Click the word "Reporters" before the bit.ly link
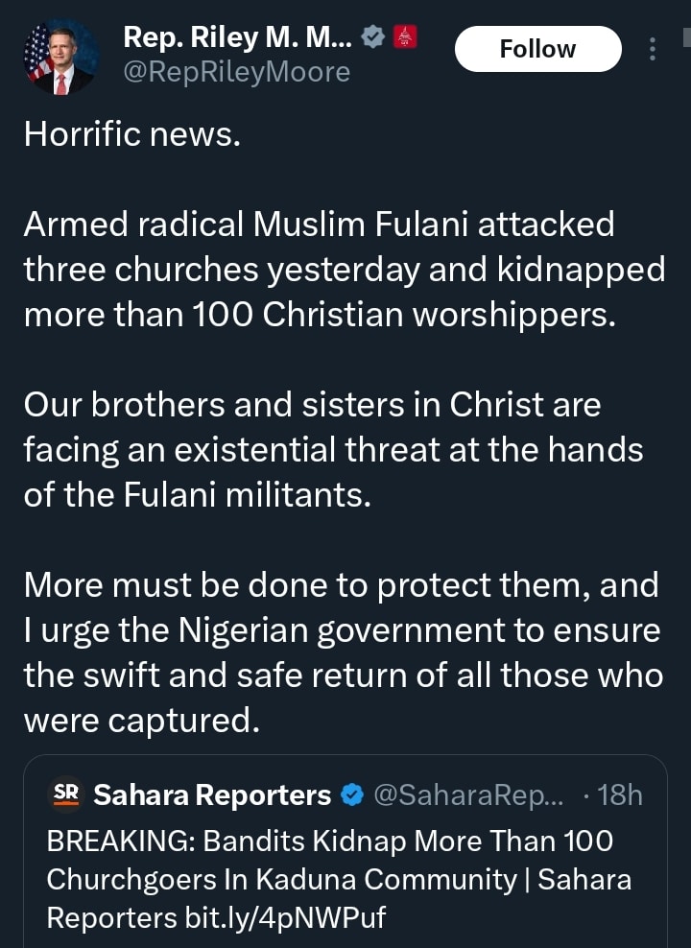This screenshot has width=691, height=948. (111, 917)
